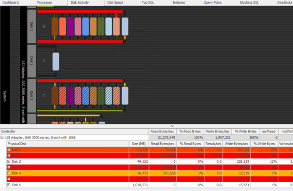Open the Disk Space tab

point(115,2)
